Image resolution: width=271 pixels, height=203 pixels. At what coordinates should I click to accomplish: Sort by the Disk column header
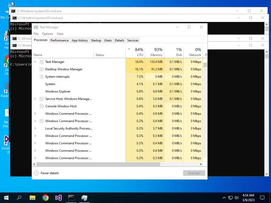[174, 52]
